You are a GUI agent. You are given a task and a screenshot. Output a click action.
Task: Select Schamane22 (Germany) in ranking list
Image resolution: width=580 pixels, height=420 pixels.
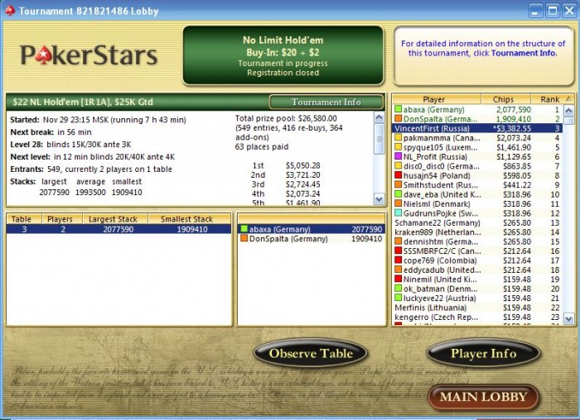(477, 222)
